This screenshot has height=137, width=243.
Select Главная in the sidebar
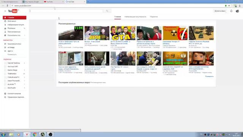click(14, 18)
